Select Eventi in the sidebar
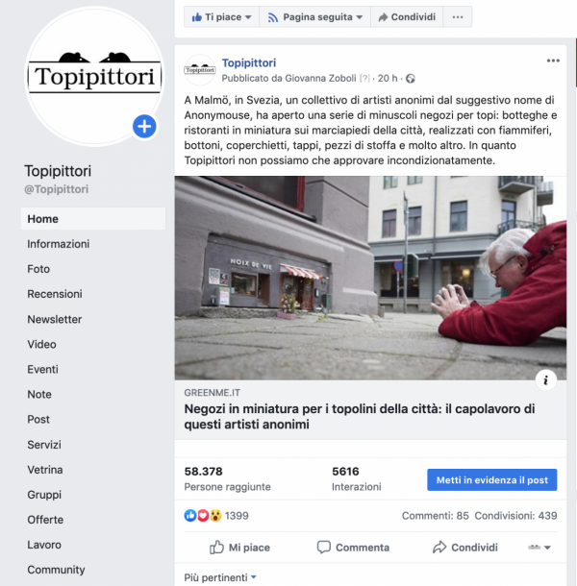The height and width of the screenshot is (586, 577). point(42,369)
